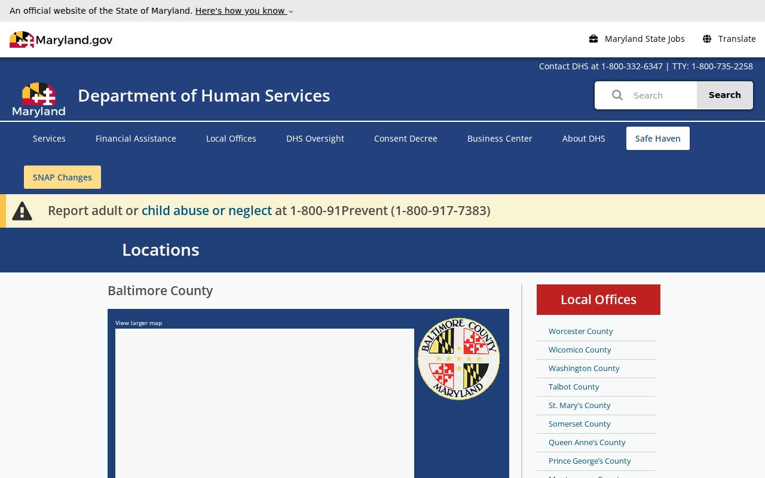This screenshot has height=478, width=765.
Task: Click the Local Offices sidebar heading
Action: [x=598, y=299]
